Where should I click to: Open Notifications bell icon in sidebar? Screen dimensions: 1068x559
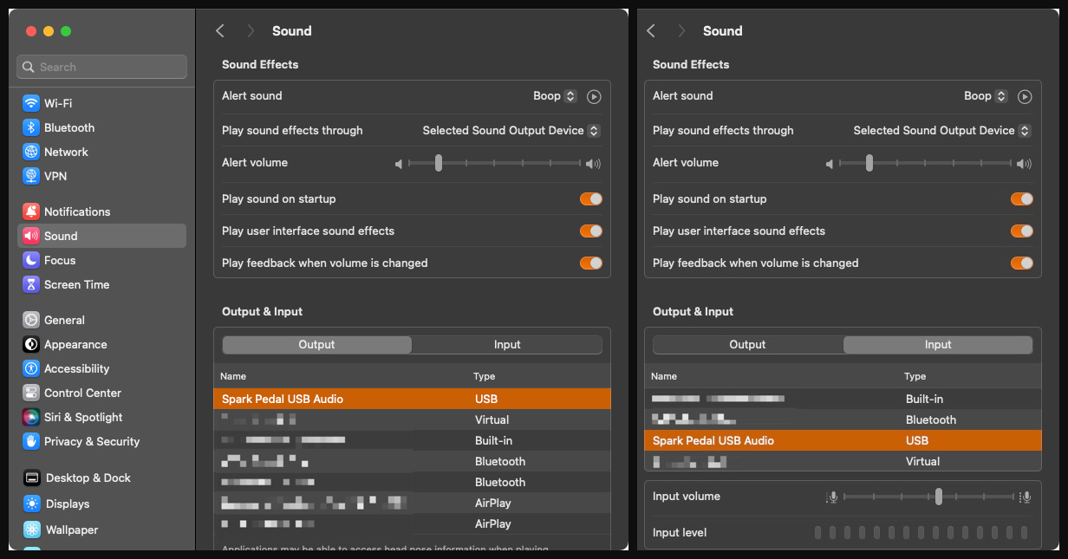tap(31, 211)
